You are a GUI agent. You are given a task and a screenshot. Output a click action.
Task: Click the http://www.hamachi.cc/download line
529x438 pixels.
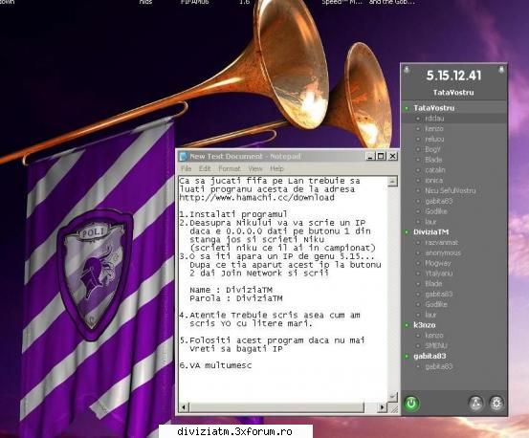256,198
